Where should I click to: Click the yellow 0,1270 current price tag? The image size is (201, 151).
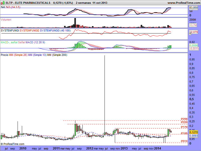193,132
